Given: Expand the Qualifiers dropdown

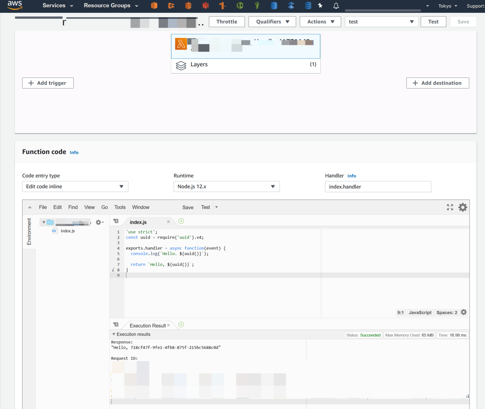Looking at the screenshot, I should [x=272, y=22].
